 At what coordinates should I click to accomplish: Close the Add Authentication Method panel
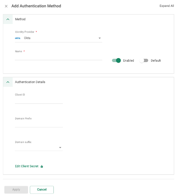[x=6, y=6]
